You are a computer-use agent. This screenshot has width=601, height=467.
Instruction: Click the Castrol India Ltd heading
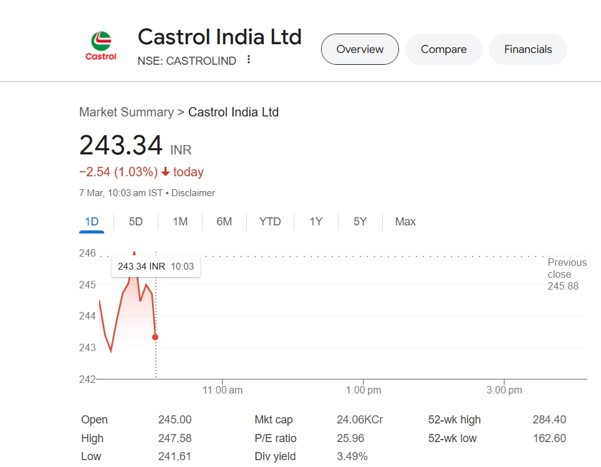(x=219, y=37)
